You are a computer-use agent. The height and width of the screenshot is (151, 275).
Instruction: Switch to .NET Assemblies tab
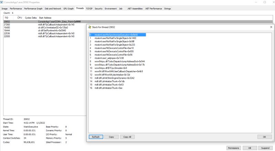(x=135, y=9)
